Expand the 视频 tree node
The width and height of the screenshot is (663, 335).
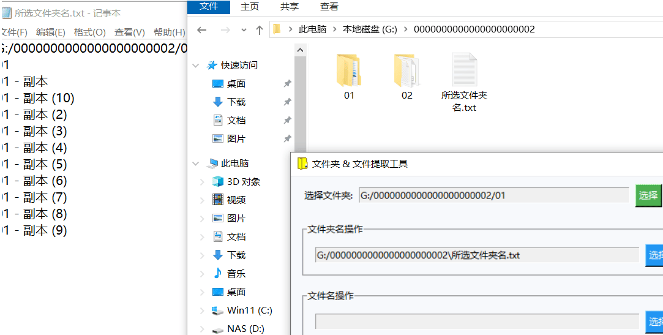(x=202, y=200)
